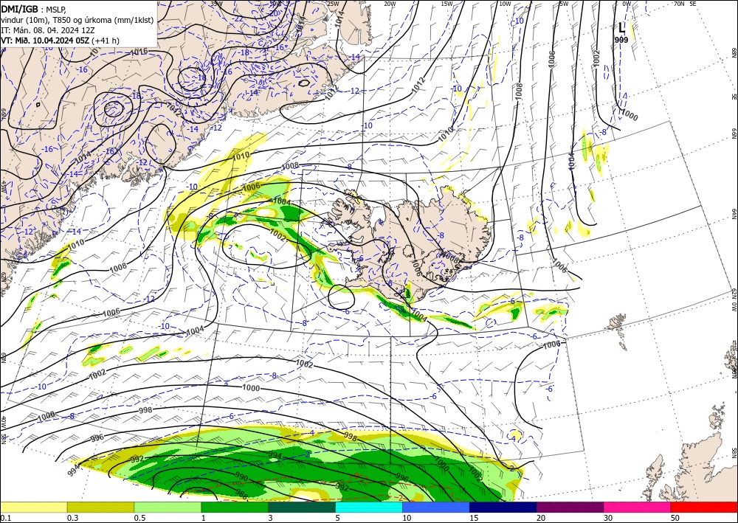Click the '0.5' legend scale value

[x=139, y=518]
